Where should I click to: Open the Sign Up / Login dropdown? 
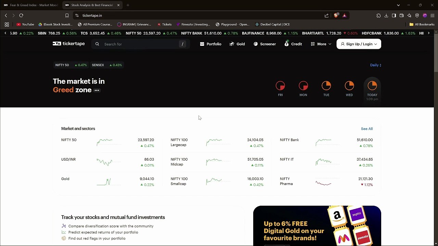(x=359, y=44)
